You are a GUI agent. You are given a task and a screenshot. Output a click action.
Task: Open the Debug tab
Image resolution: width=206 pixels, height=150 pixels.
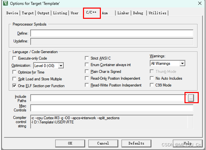pos(138,13)
